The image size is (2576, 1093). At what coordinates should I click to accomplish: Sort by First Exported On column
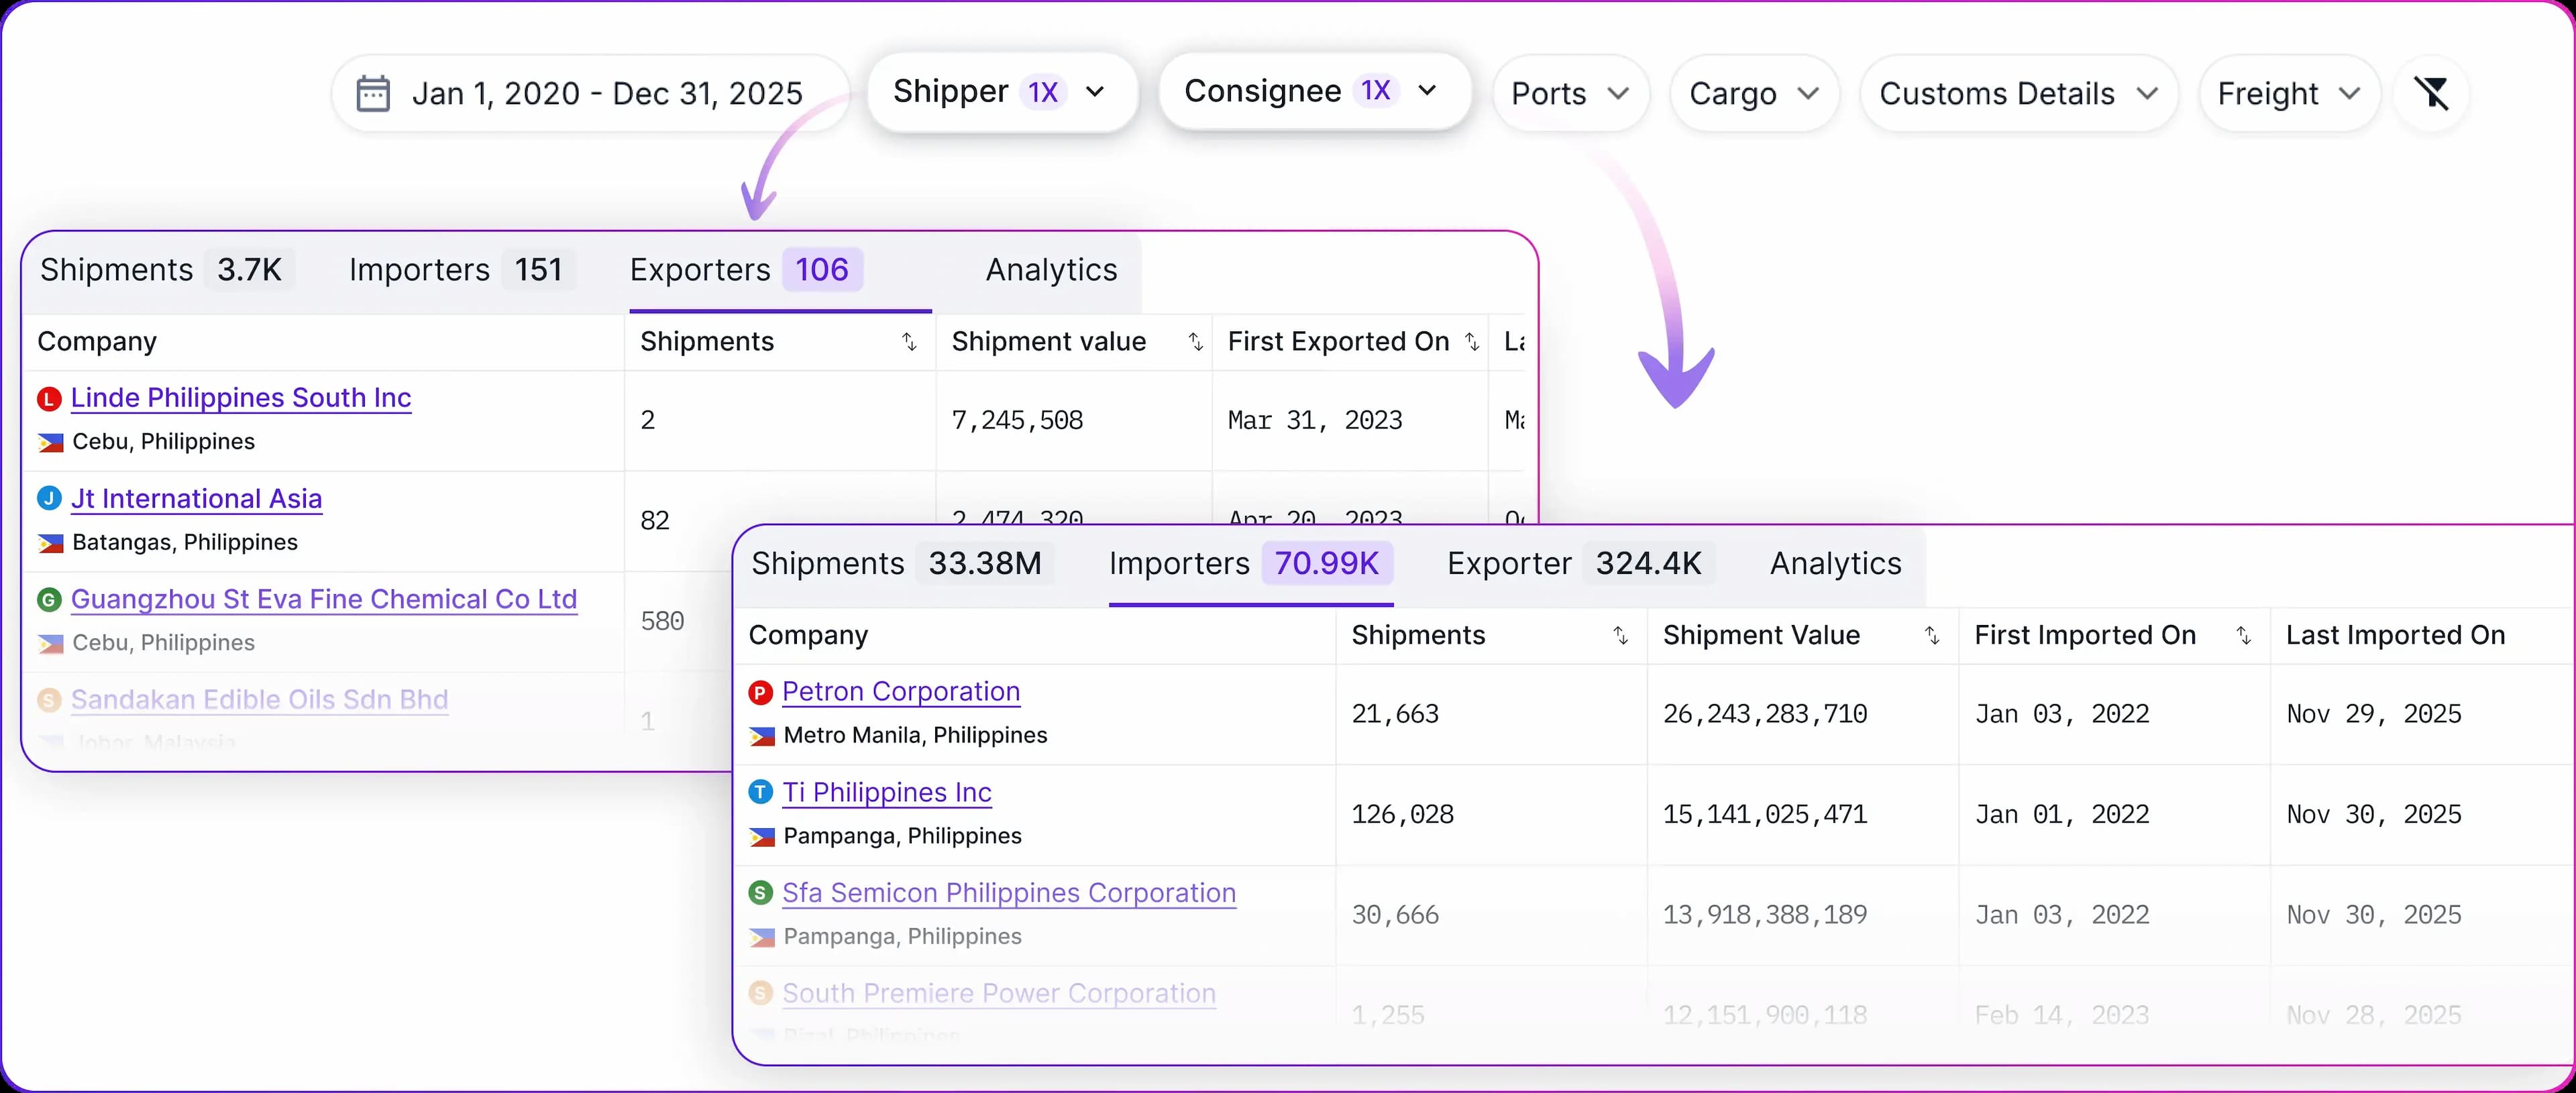[1471, 342]
